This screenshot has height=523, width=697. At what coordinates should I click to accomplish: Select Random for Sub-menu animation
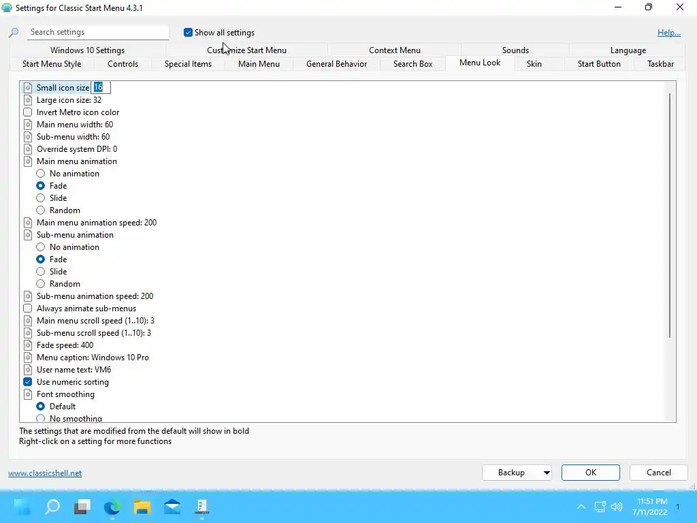[40, 284]
